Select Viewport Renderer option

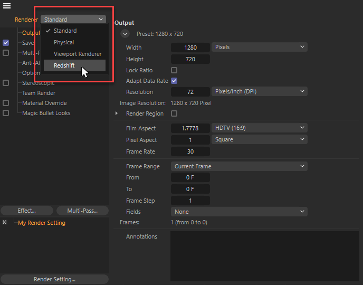coord(77,54)
